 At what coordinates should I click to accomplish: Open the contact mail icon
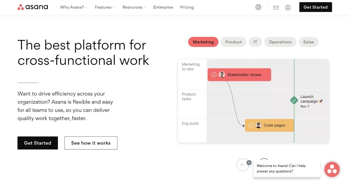pyautogui.click(x=276, y=8)
